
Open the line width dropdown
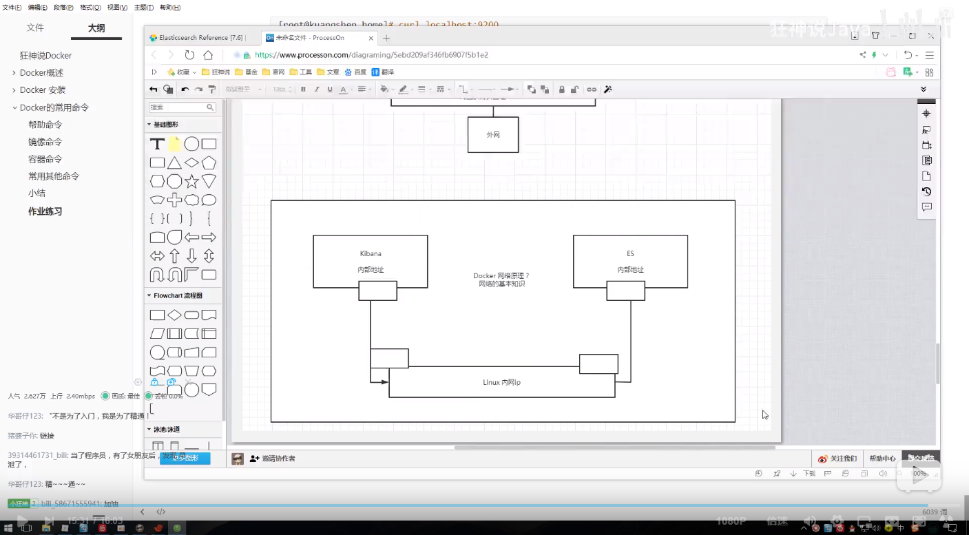pos(423,90)
